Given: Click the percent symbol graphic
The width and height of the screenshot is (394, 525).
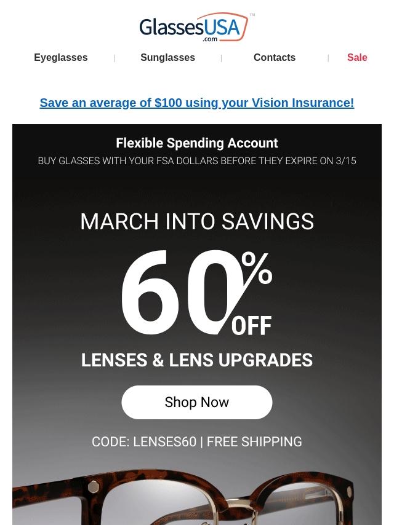Looking at the screenshot, I should click(257, 269).
